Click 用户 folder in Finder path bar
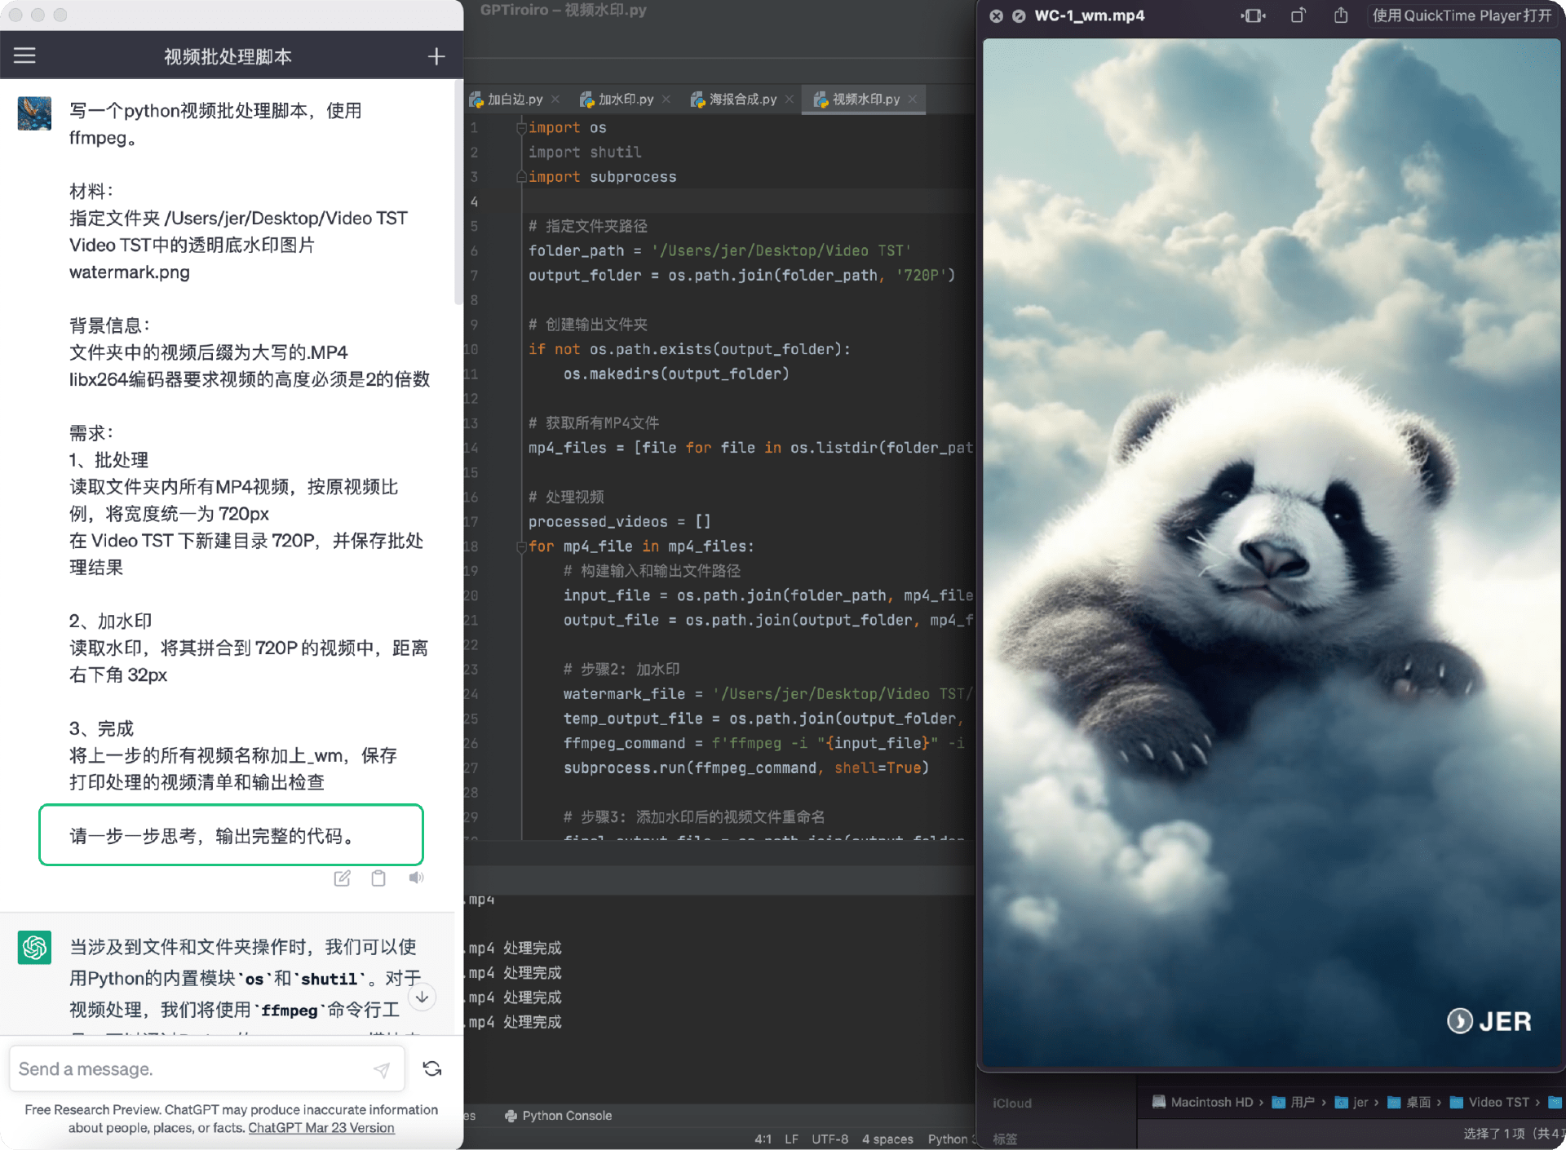This screenshot has width=1566, height=1150. (1294, 1102)
